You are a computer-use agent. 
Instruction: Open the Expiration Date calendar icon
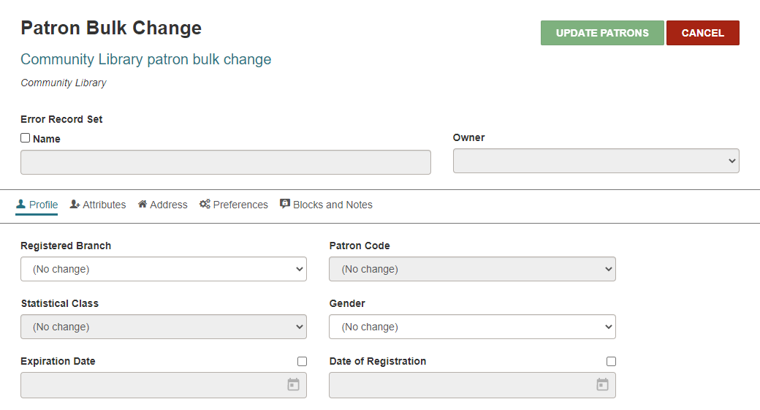click(293, 385)
